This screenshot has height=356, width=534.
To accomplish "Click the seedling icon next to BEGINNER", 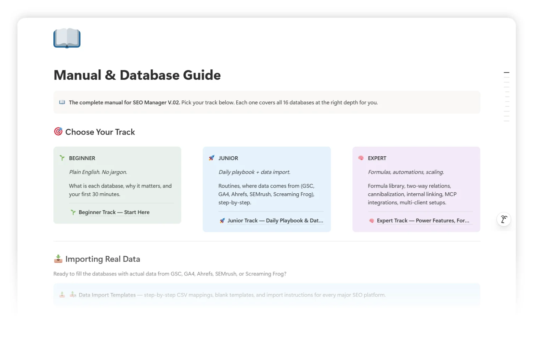I will [62, 158].
